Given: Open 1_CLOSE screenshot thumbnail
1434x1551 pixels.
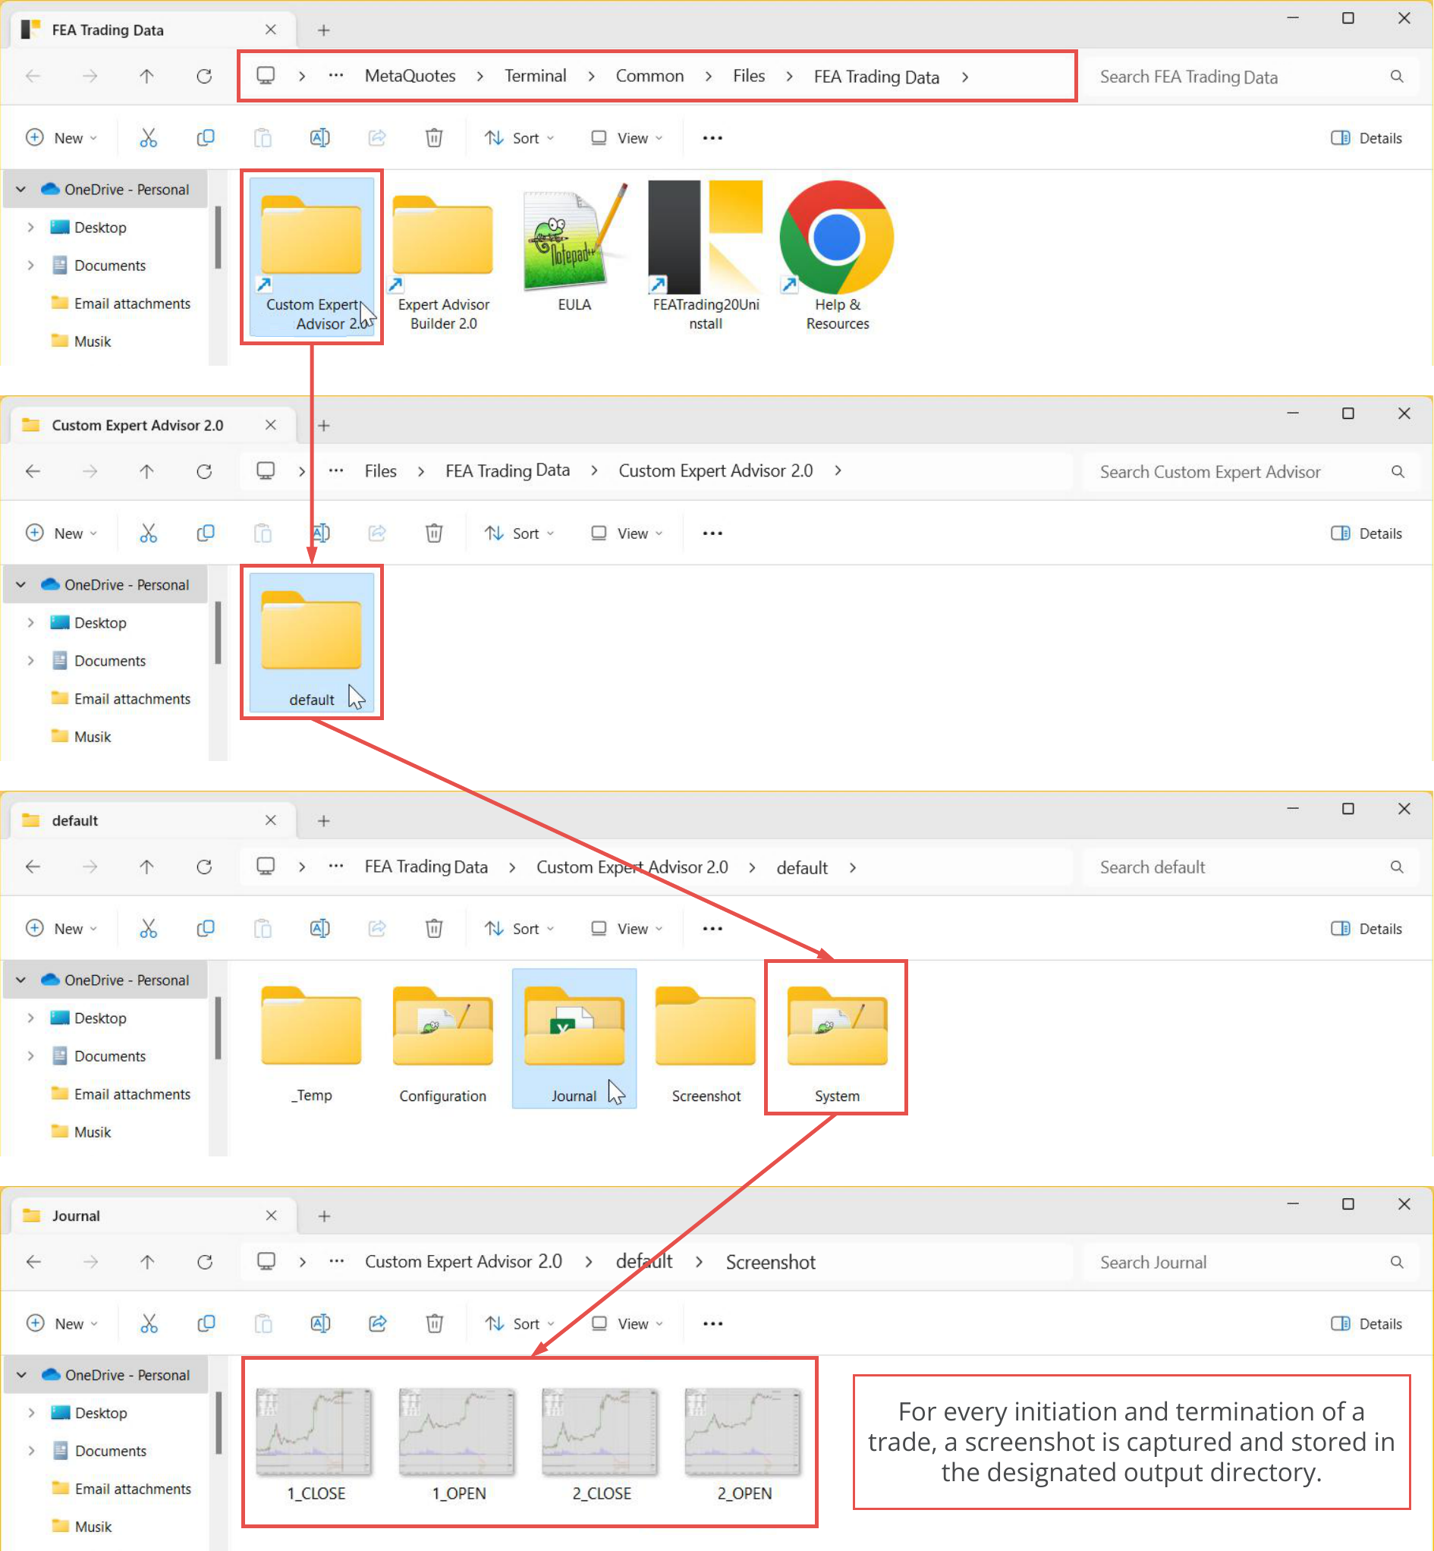Looking at the screenshot, I should point(315,1445).
